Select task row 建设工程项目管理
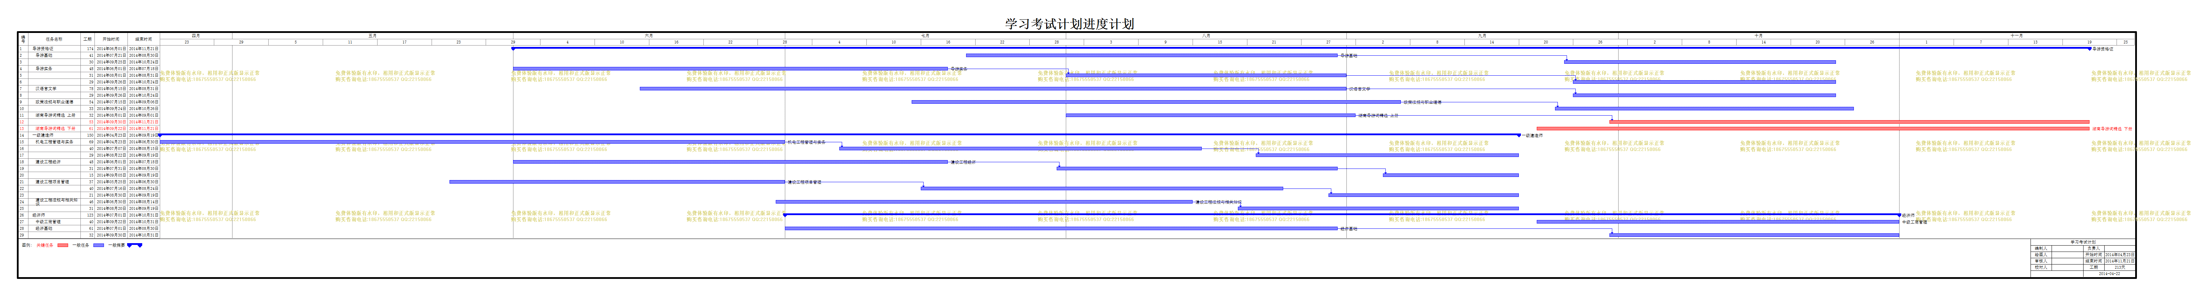 [88, 181]
